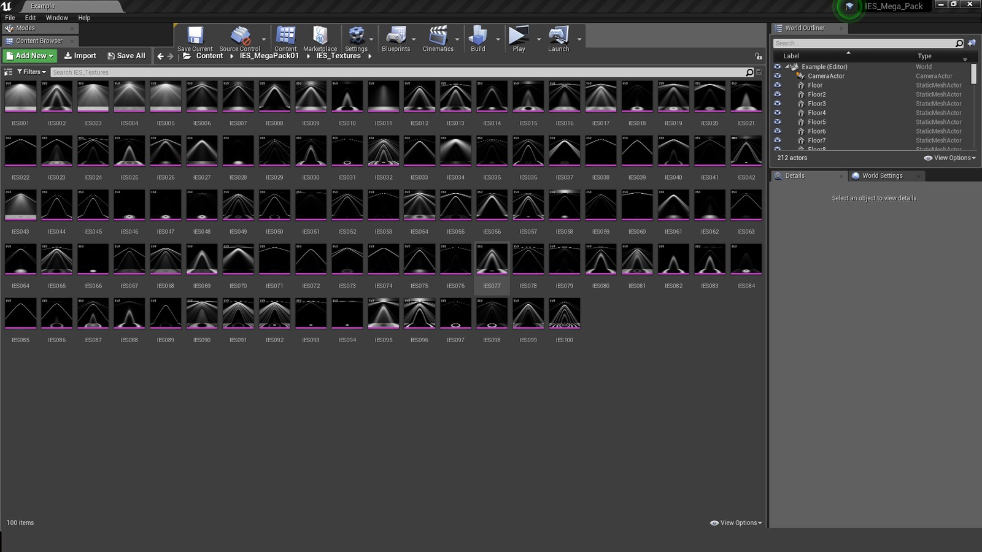The height and width of the screenshot is (552, 982).
Task: Click the Import button
Action: click(80, 56)
